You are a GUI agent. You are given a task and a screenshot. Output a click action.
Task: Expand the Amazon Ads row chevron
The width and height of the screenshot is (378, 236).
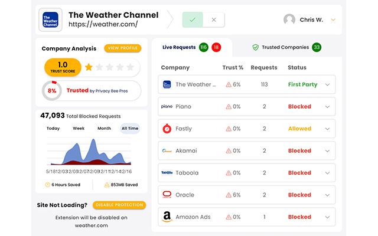coord(327,217)
